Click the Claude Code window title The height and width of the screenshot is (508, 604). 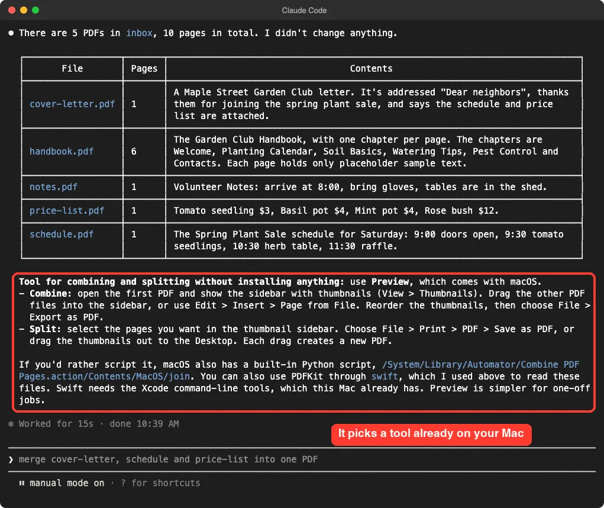304,11
